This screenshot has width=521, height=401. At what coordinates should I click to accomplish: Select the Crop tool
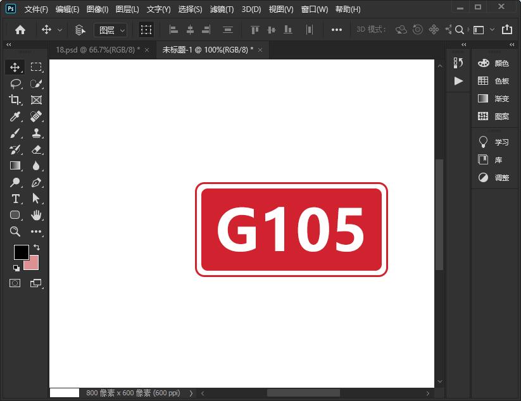coord(15,100)
